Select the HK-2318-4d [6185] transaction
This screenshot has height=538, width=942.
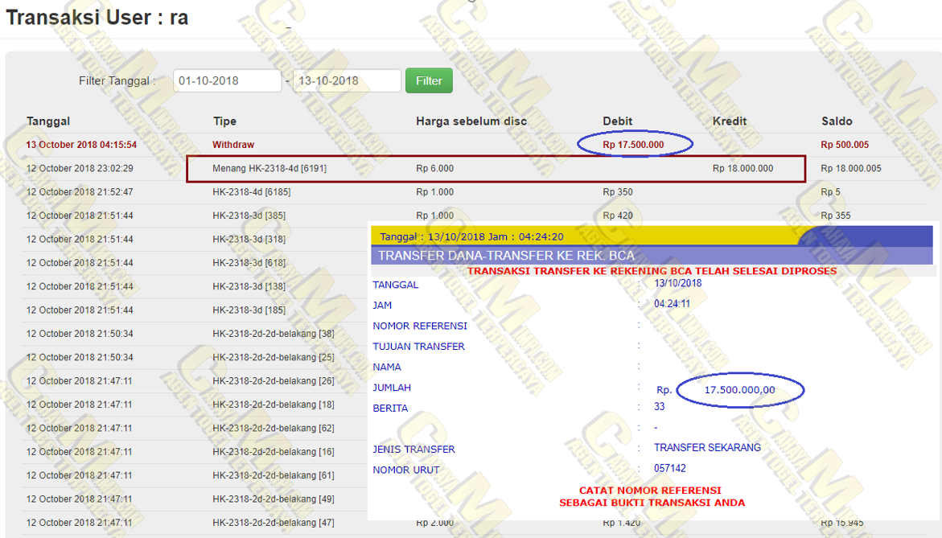click(253, 192)
